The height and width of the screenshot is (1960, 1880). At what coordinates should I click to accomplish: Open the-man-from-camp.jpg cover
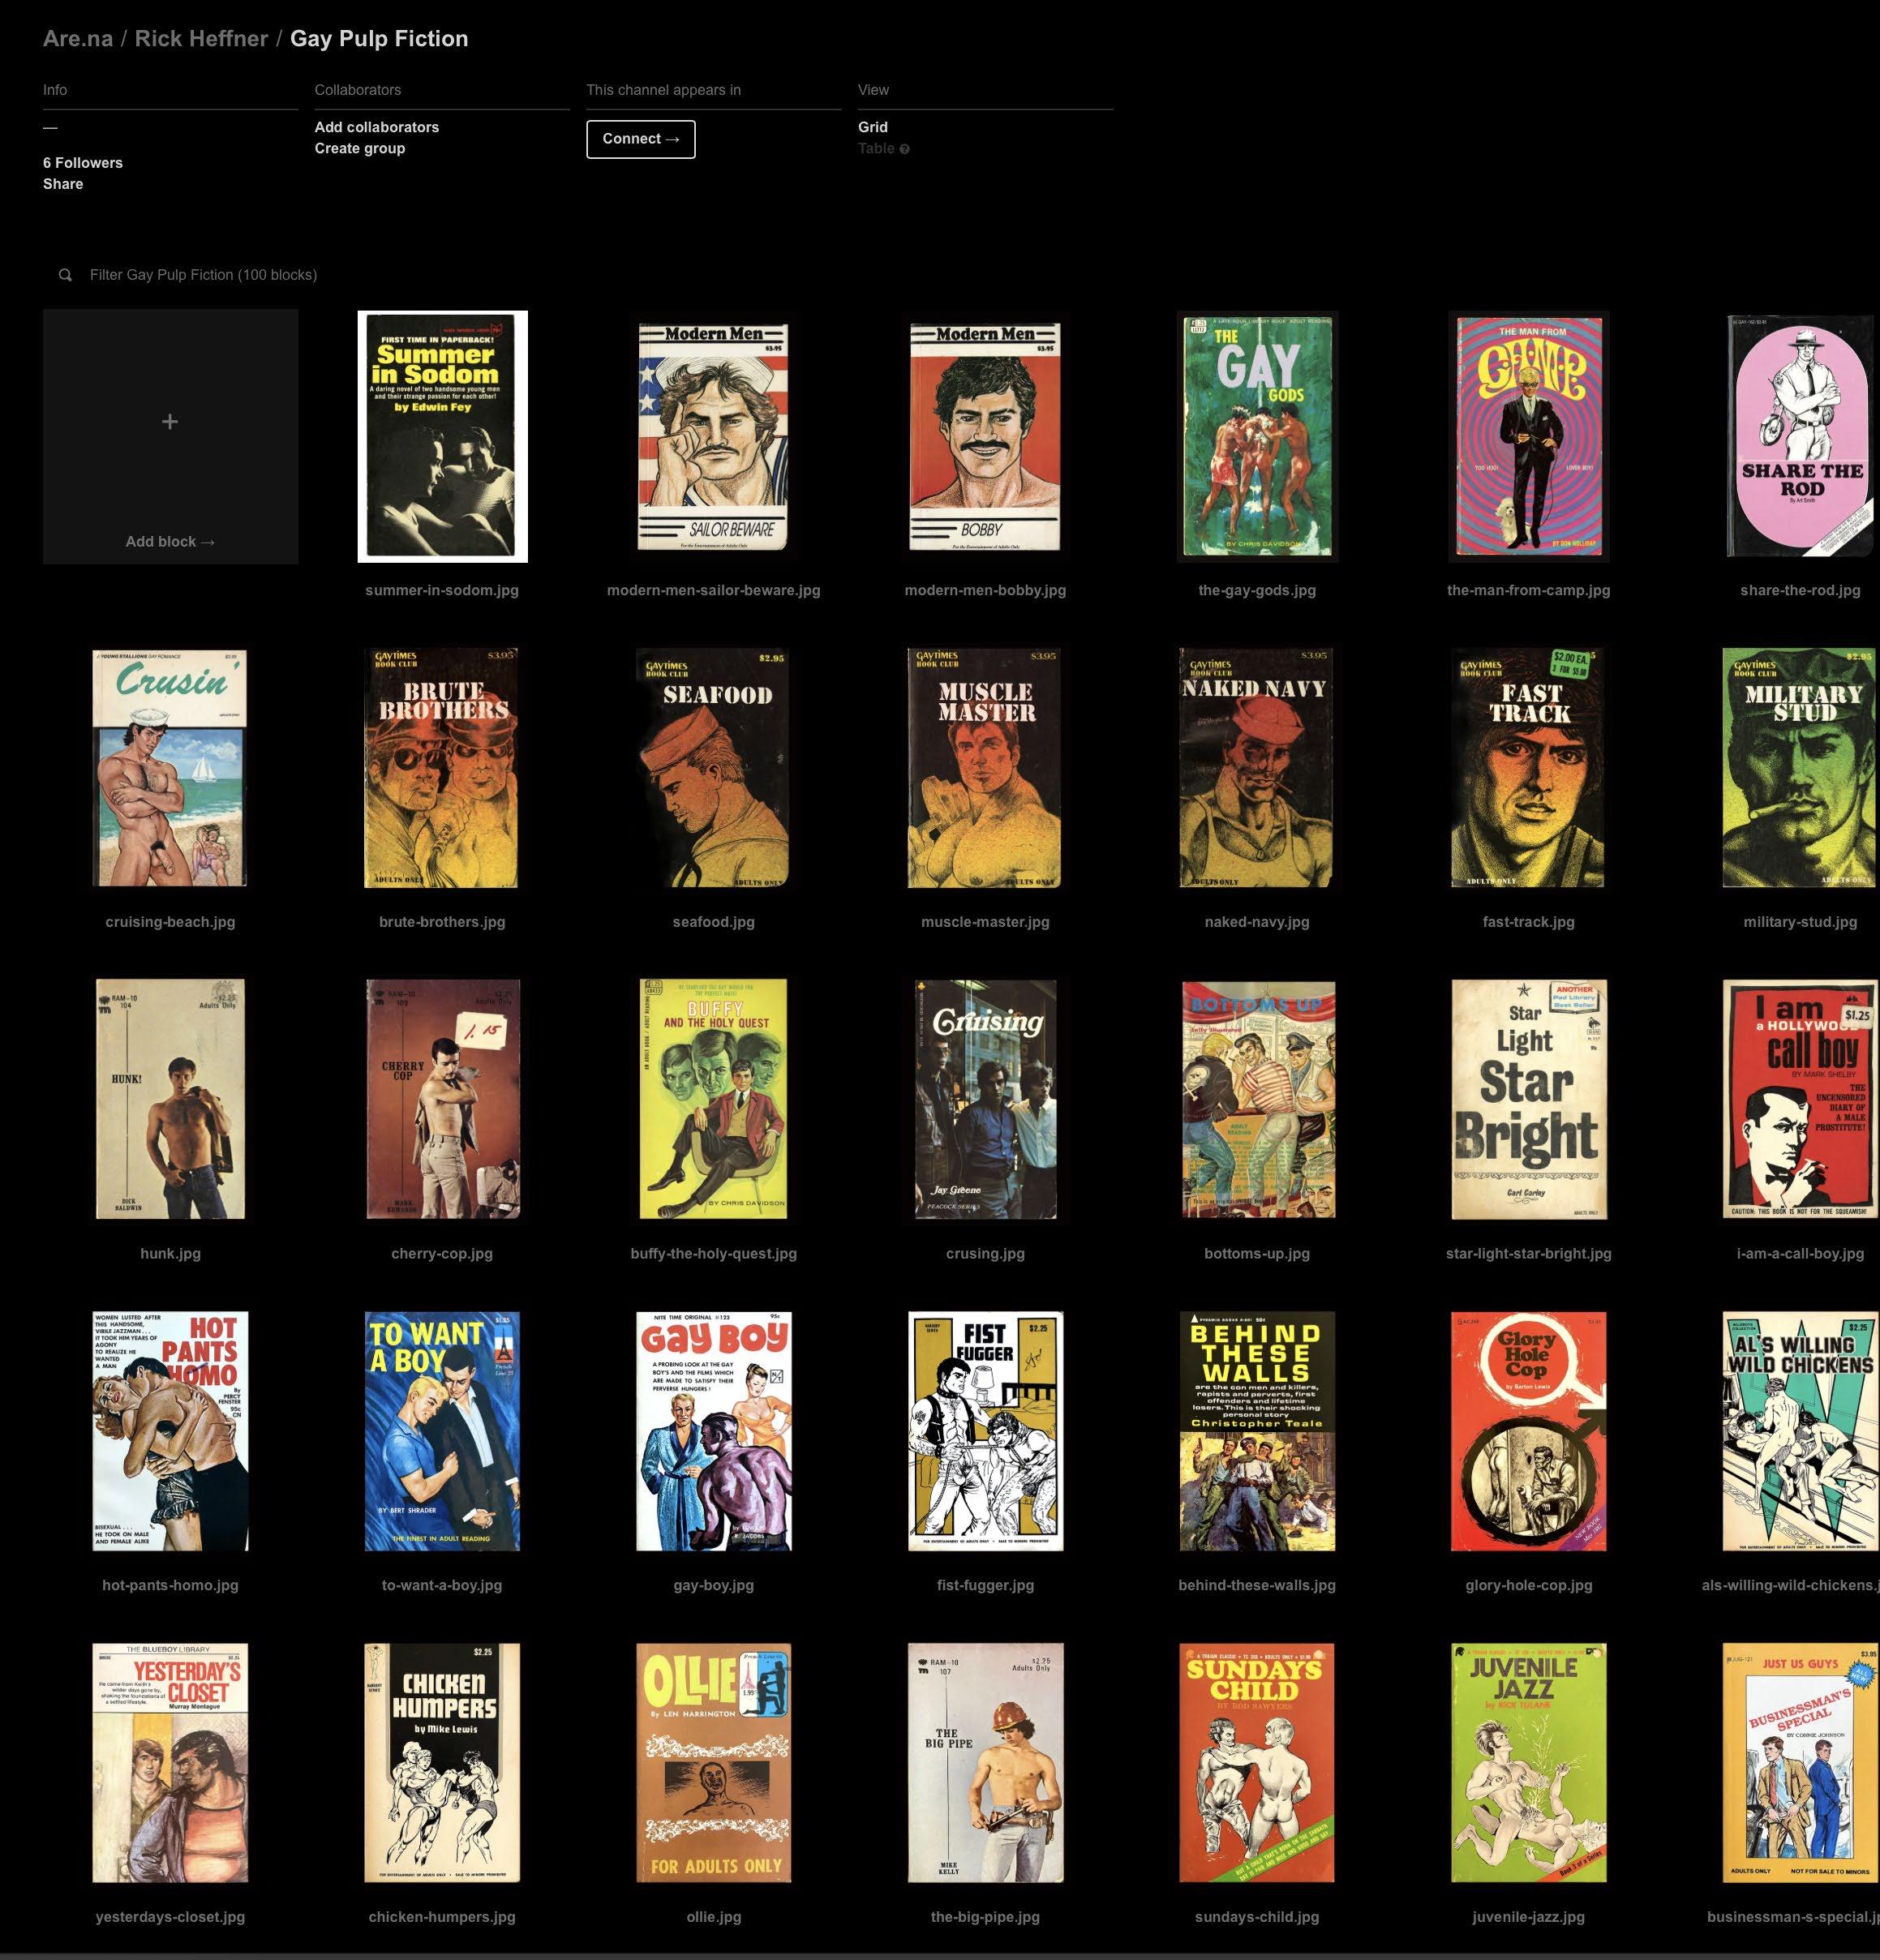(1528, 436)
